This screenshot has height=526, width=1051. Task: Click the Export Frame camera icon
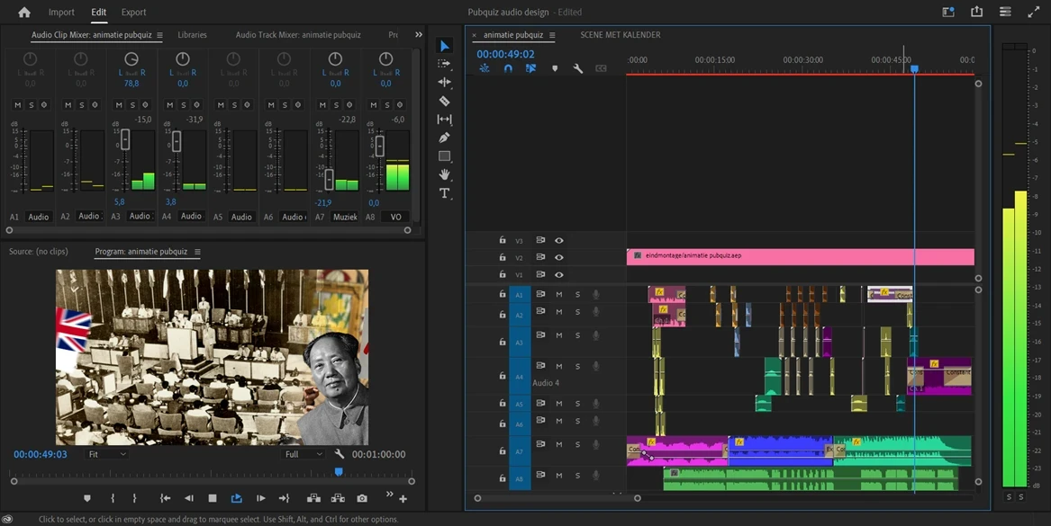(x=361, y=498)
